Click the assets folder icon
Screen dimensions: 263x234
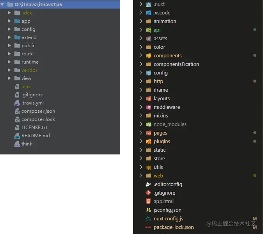coord(149,39)
